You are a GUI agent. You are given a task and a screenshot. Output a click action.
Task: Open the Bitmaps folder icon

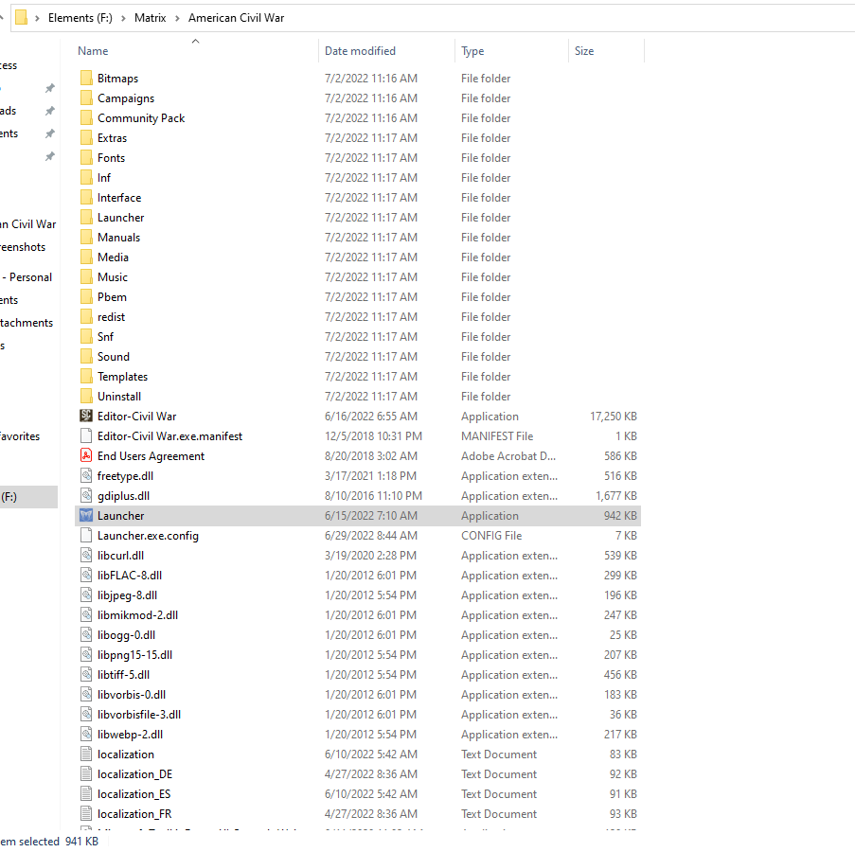[86, 78]
